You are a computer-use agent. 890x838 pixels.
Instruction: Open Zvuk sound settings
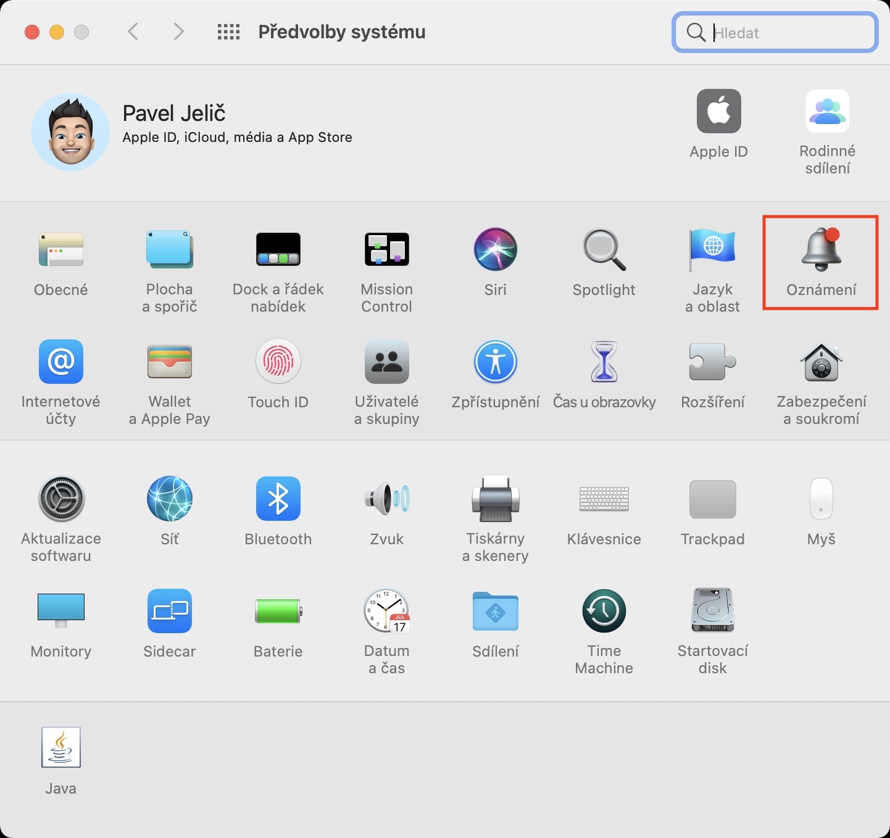pos(387,499)
